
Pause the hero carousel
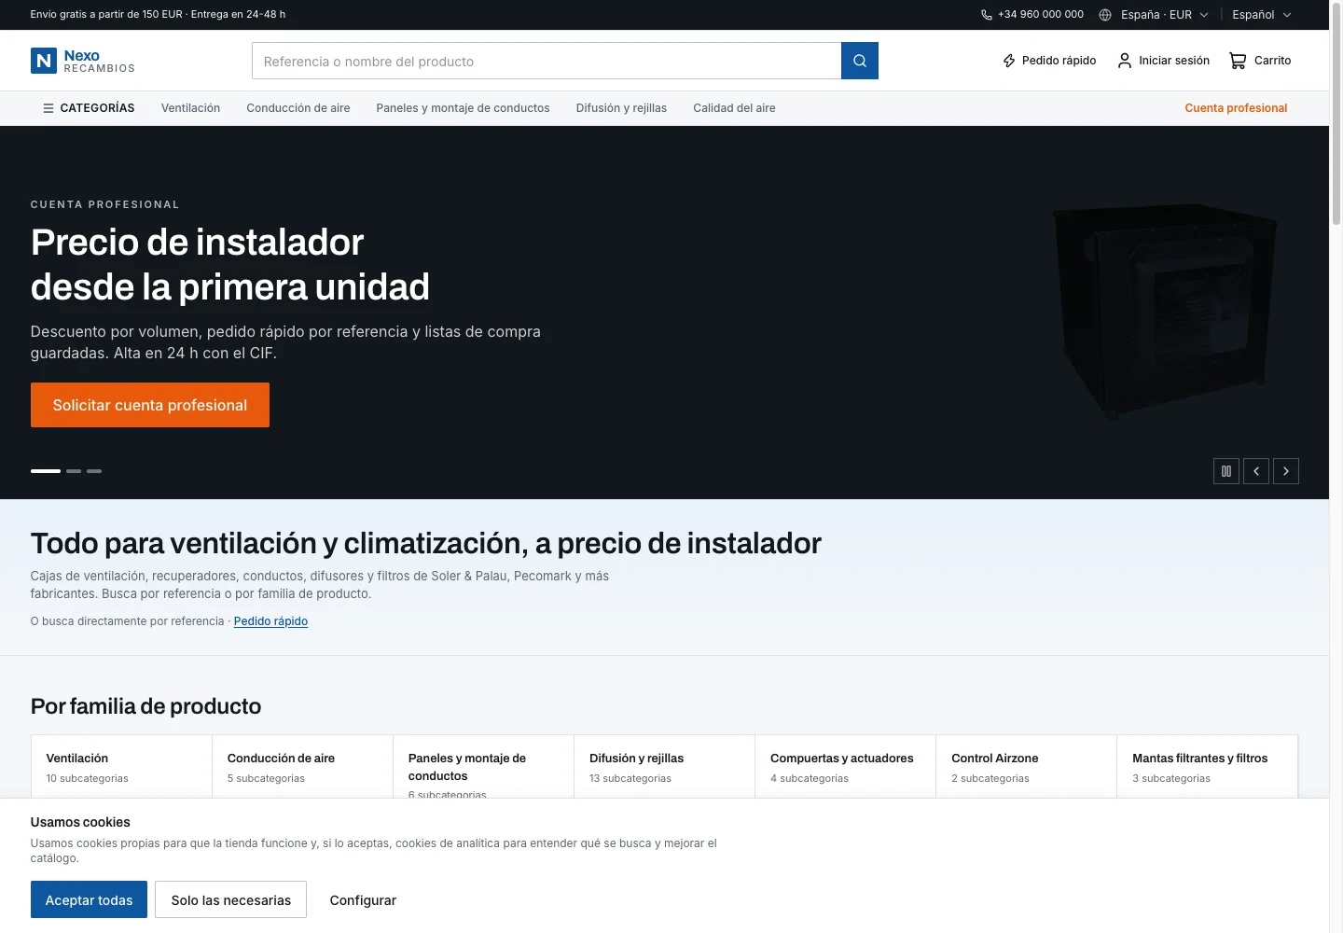pyautogui.click(x=1226, y=471)
